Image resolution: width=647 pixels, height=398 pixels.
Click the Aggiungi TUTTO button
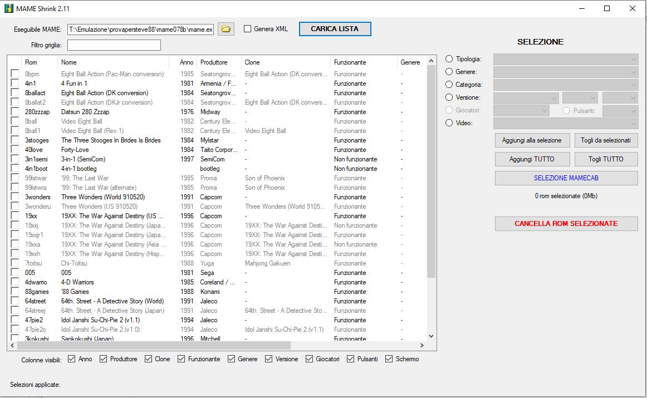pyautogui.click(x=532, y=159)
